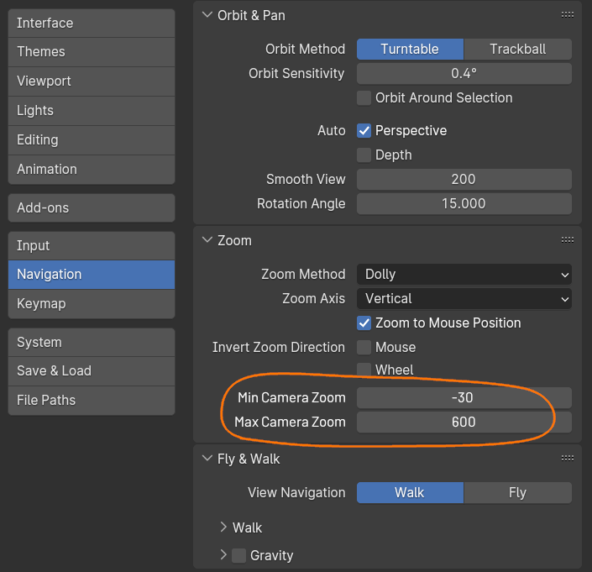Collapse the Orbit & Pan panel
592x572 pixels.
point(207,15)
